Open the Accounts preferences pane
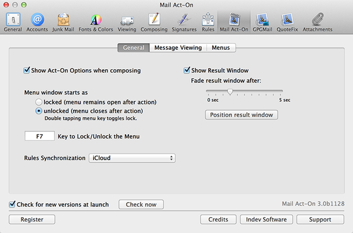The height and width of the screenshot is (233, 353). coord(37,22)
